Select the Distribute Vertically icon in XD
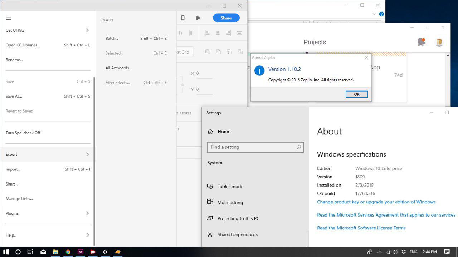The height and width of the screenshot is (257, 458). [x=239, y=33]
